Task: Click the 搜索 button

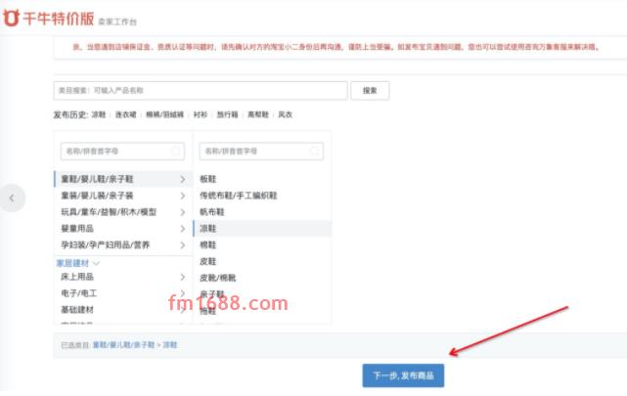Action: (370, 91)
